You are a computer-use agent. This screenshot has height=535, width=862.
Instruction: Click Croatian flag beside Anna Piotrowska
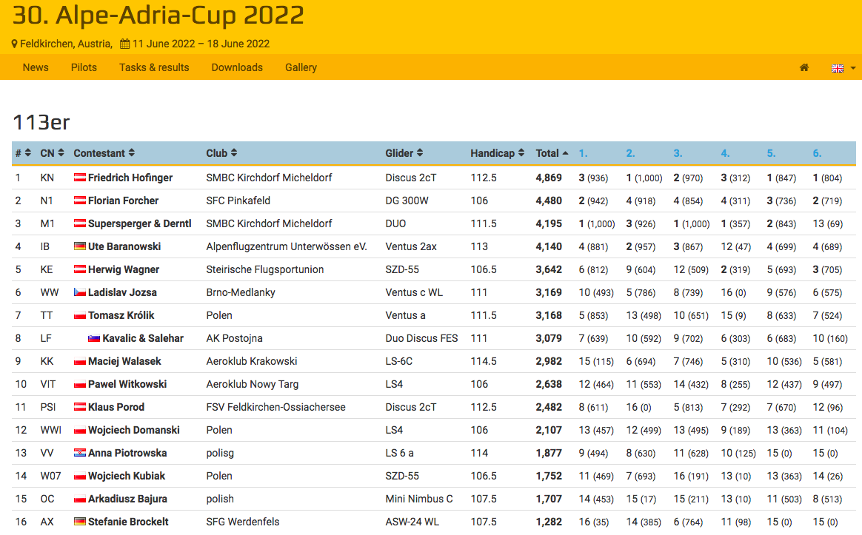point(80,453)
